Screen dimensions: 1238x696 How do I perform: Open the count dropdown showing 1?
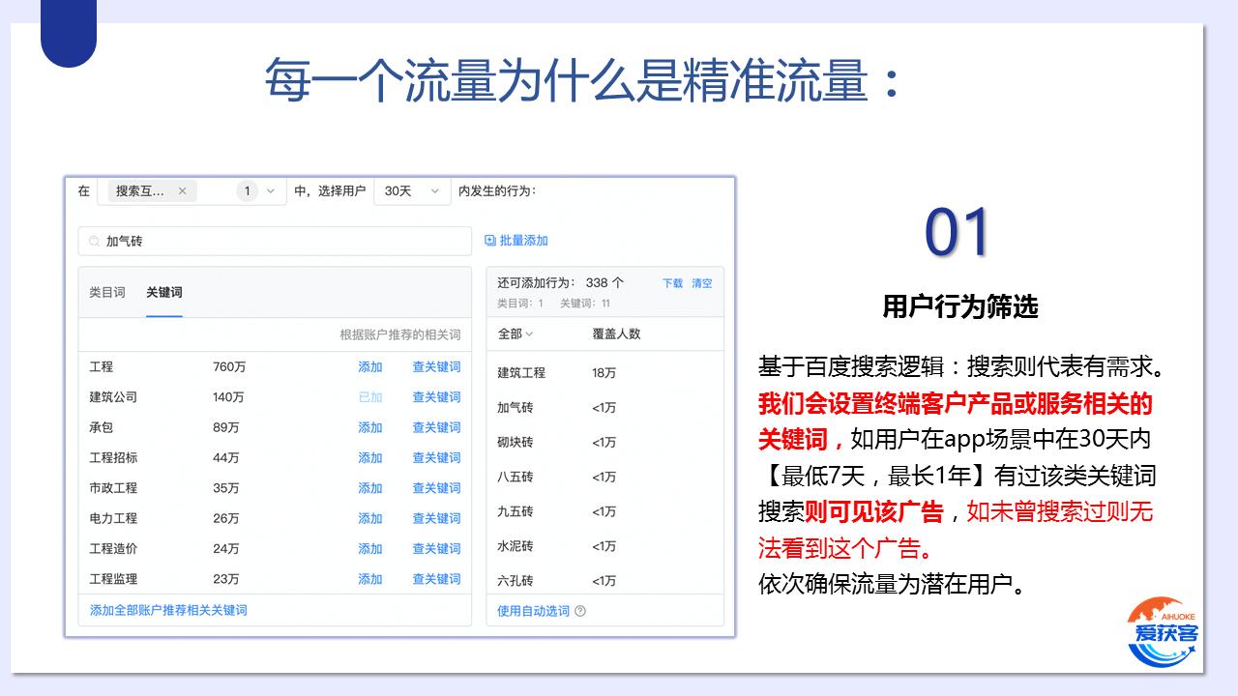pyautogui.click(x=259, y=191)
